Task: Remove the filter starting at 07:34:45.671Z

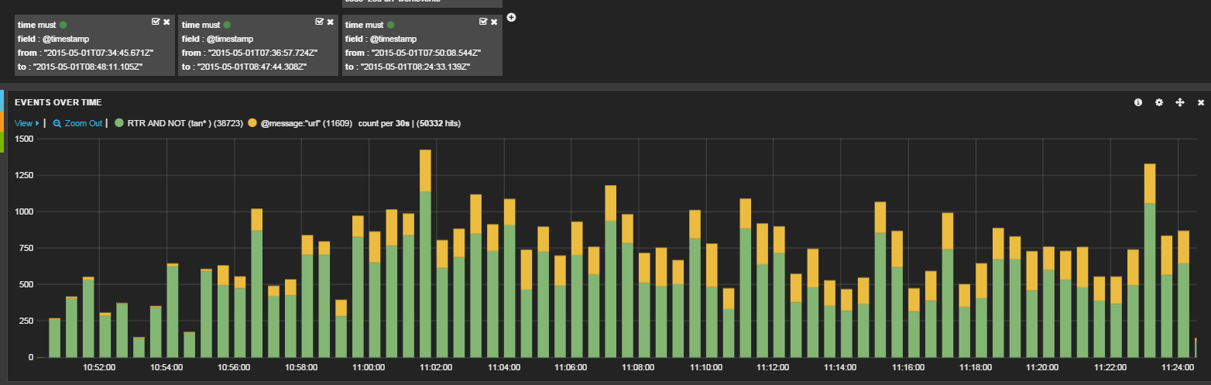Action: pyautogui.click(x=166, y=22)
